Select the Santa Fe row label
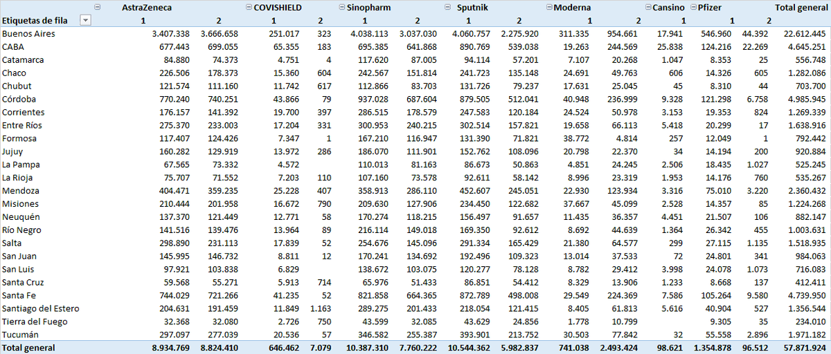 [18, 295]
